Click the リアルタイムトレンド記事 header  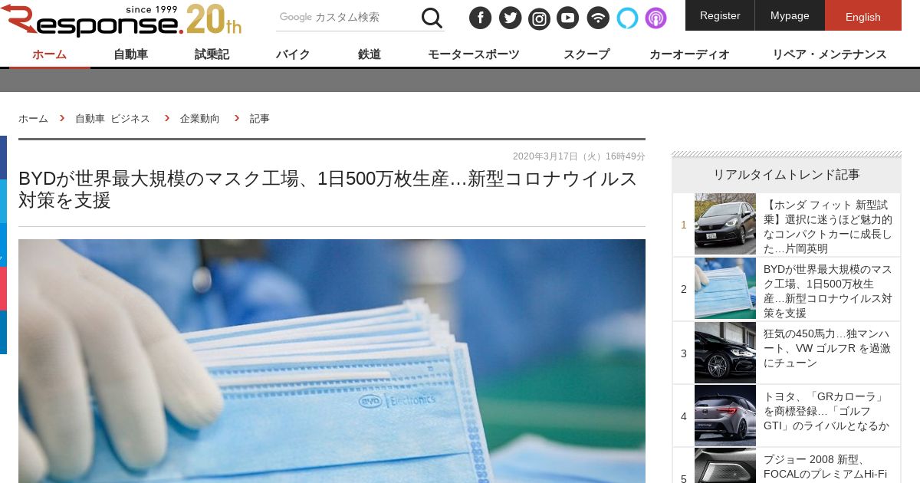[787, 175]
